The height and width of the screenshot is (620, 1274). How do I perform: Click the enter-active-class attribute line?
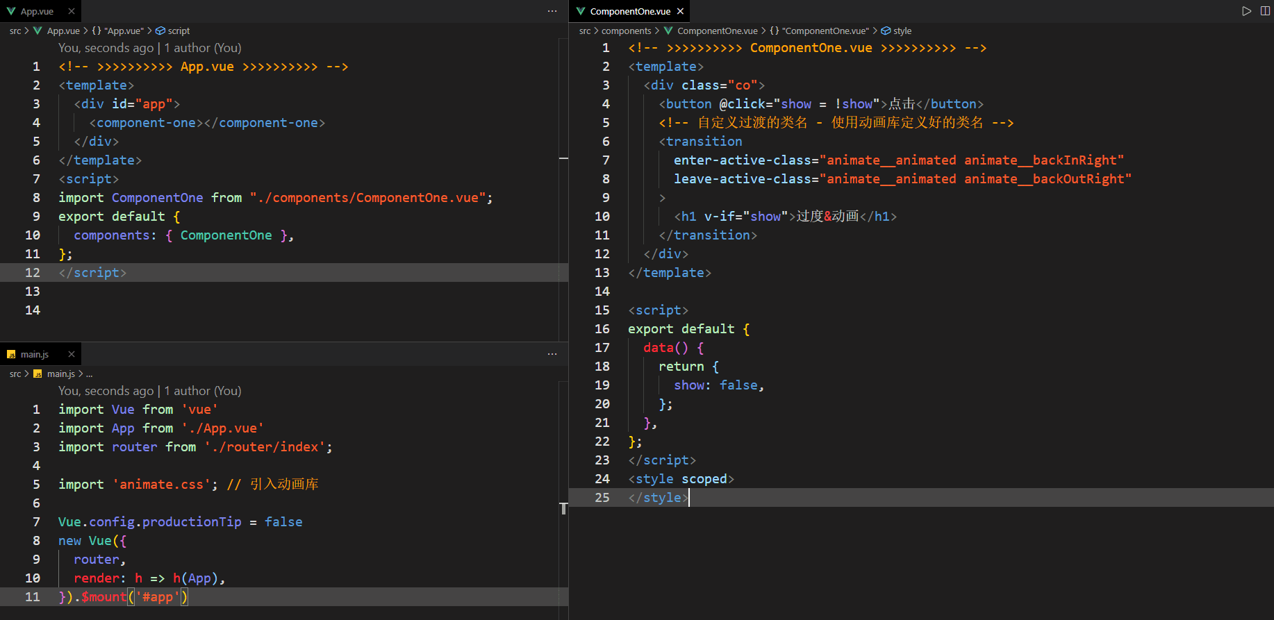[x=899, y=160]
